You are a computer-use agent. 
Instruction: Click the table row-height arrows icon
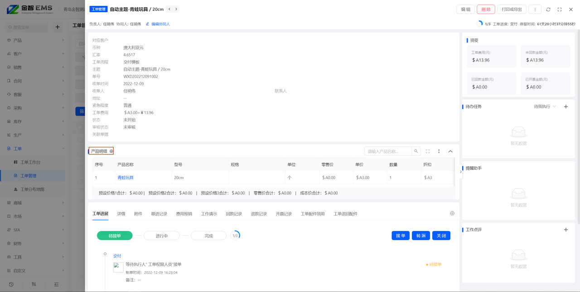[x=439, y=151]
